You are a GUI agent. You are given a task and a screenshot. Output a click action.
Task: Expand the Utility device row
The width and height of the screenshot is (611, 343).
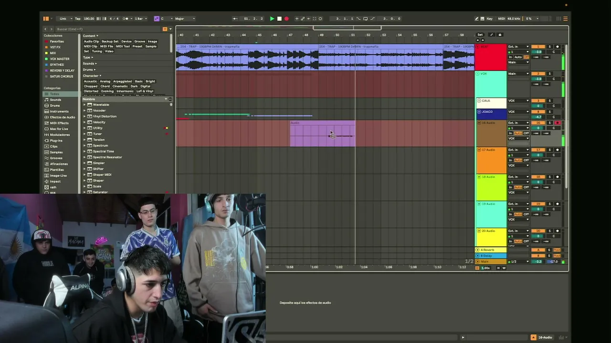coord(84,128)
